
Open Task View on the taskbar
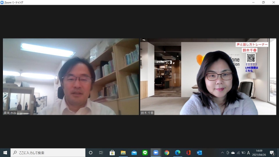(x=101, y=153)
